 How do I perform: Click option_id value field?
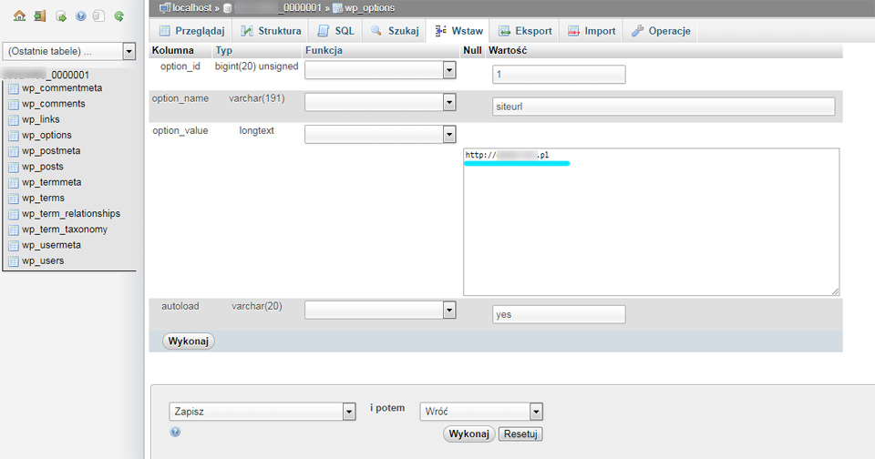[x=559, y=74]
